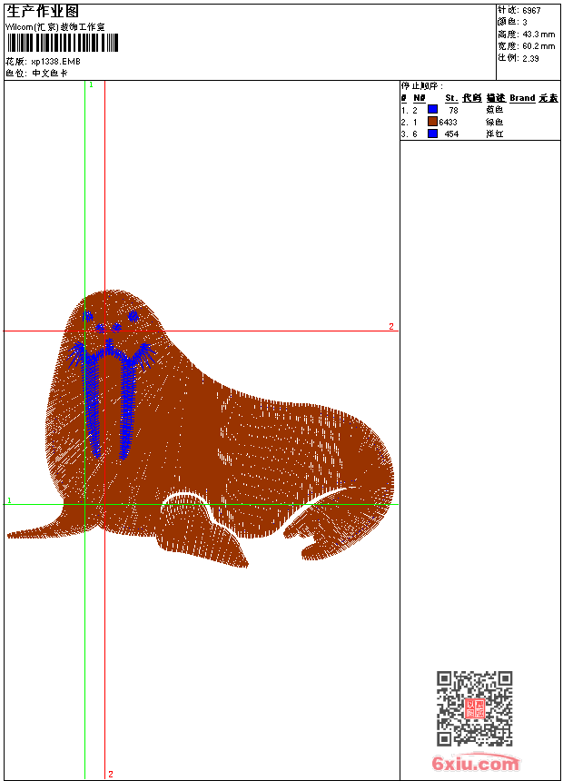Click the 洋红 color description in row 3

tap(495, 133)
